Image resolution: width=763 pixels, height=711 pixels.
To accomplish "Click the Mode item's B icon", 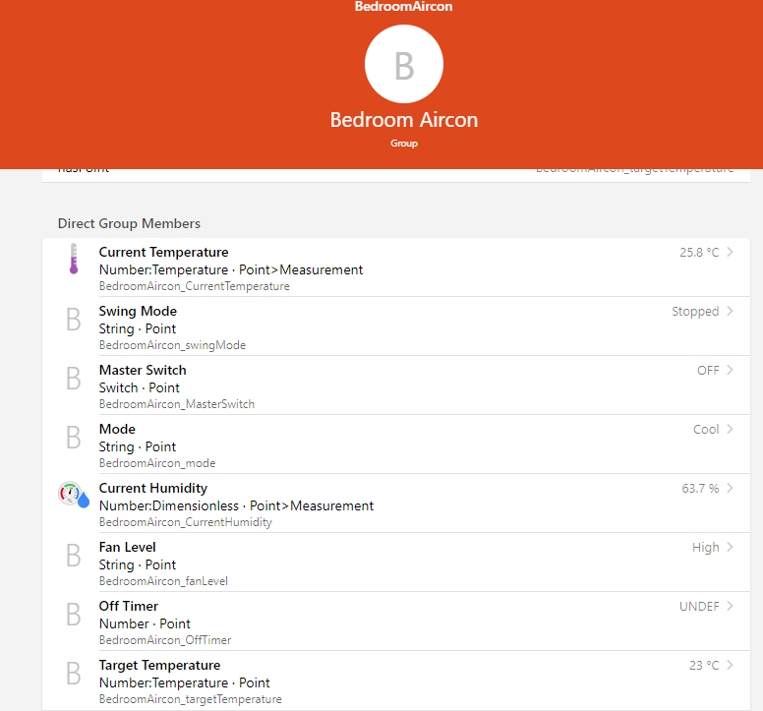I will pyautogui.click(x=73, y=438).
